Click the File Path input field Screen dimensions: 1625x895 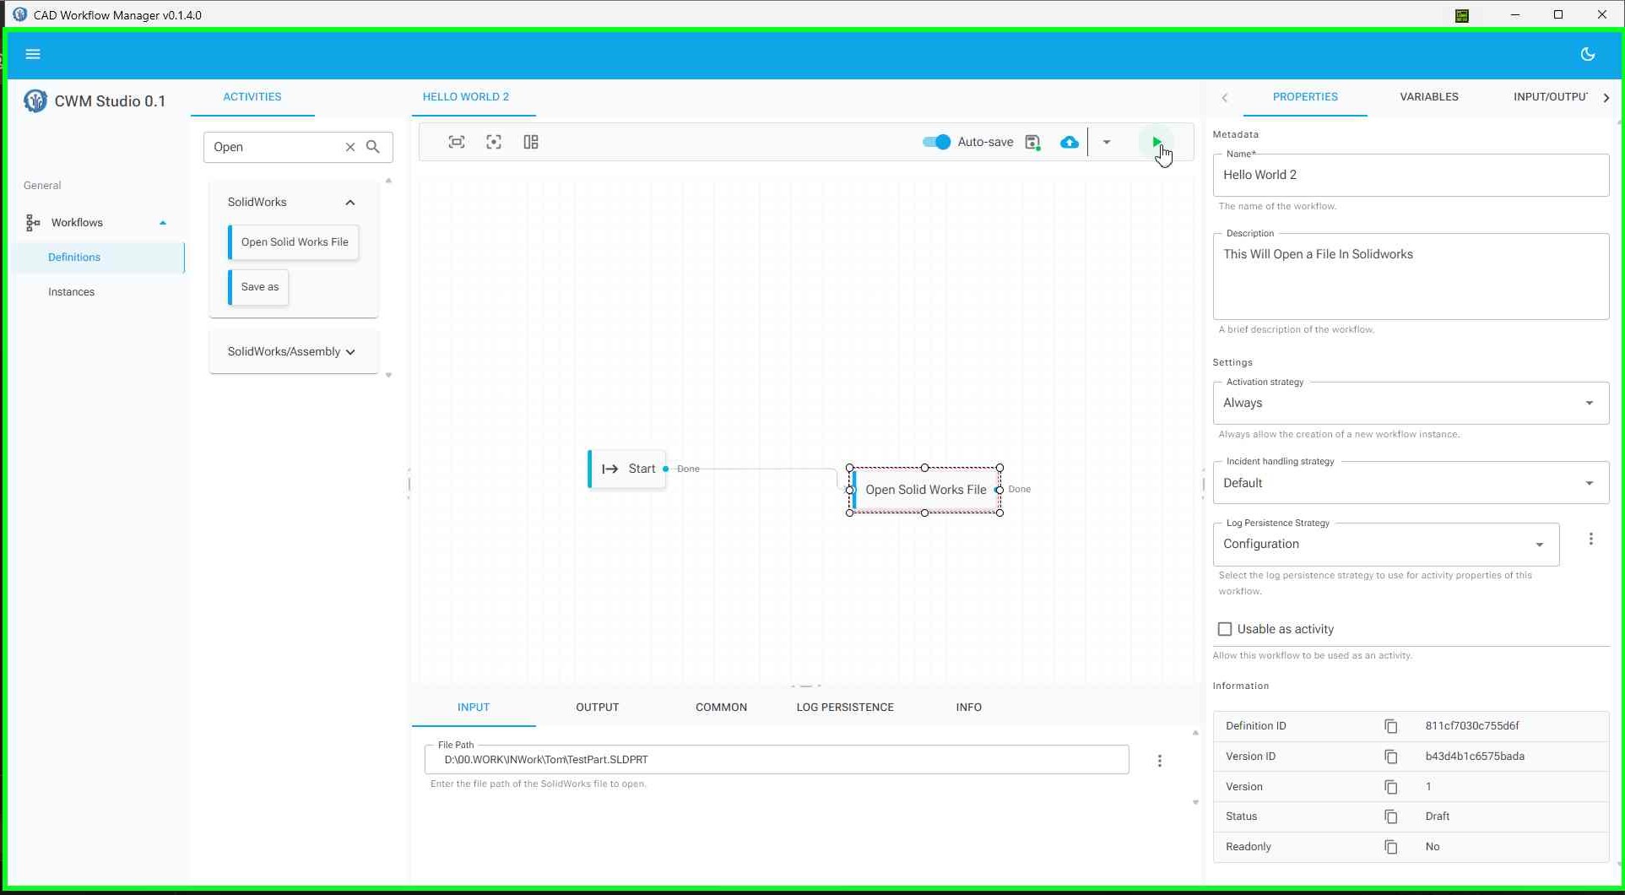[776, 759]
